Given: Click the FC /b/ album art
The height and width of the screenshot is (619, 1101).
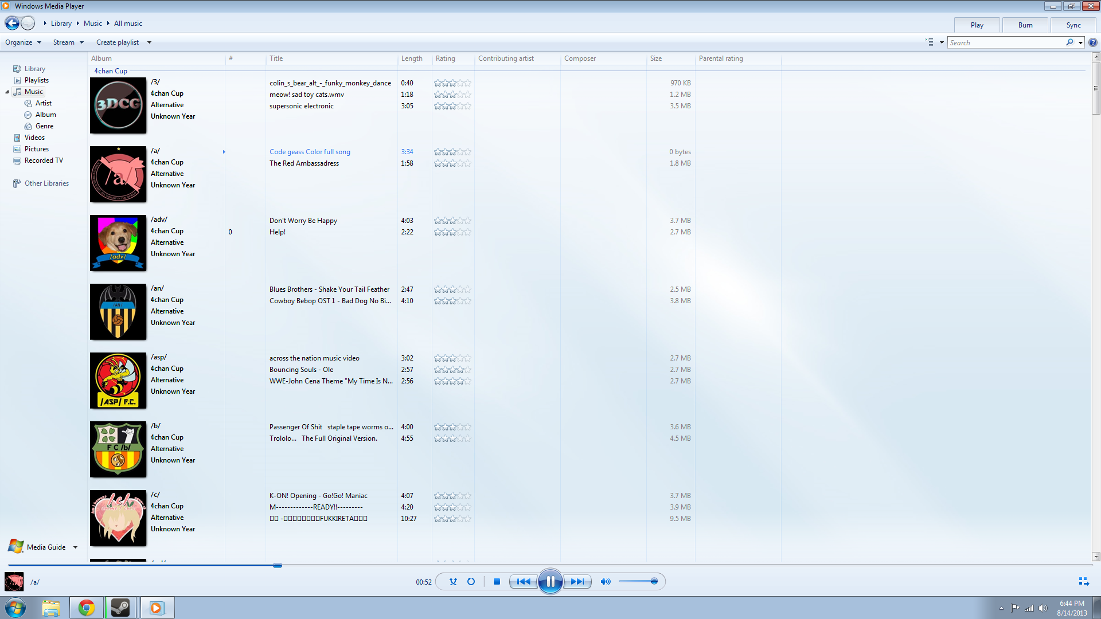Looking at the screenshot, I should pyautogui.click(x=118, y=449).
